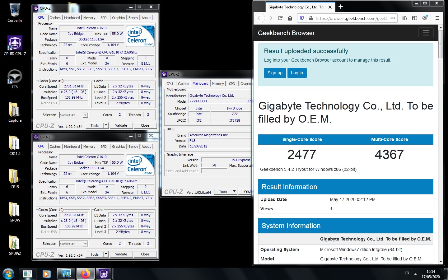This screenshot has width=448, height=280.
Task: Click the CPU-Z chip icon in the taskbar
Action: tap(104, 274)
